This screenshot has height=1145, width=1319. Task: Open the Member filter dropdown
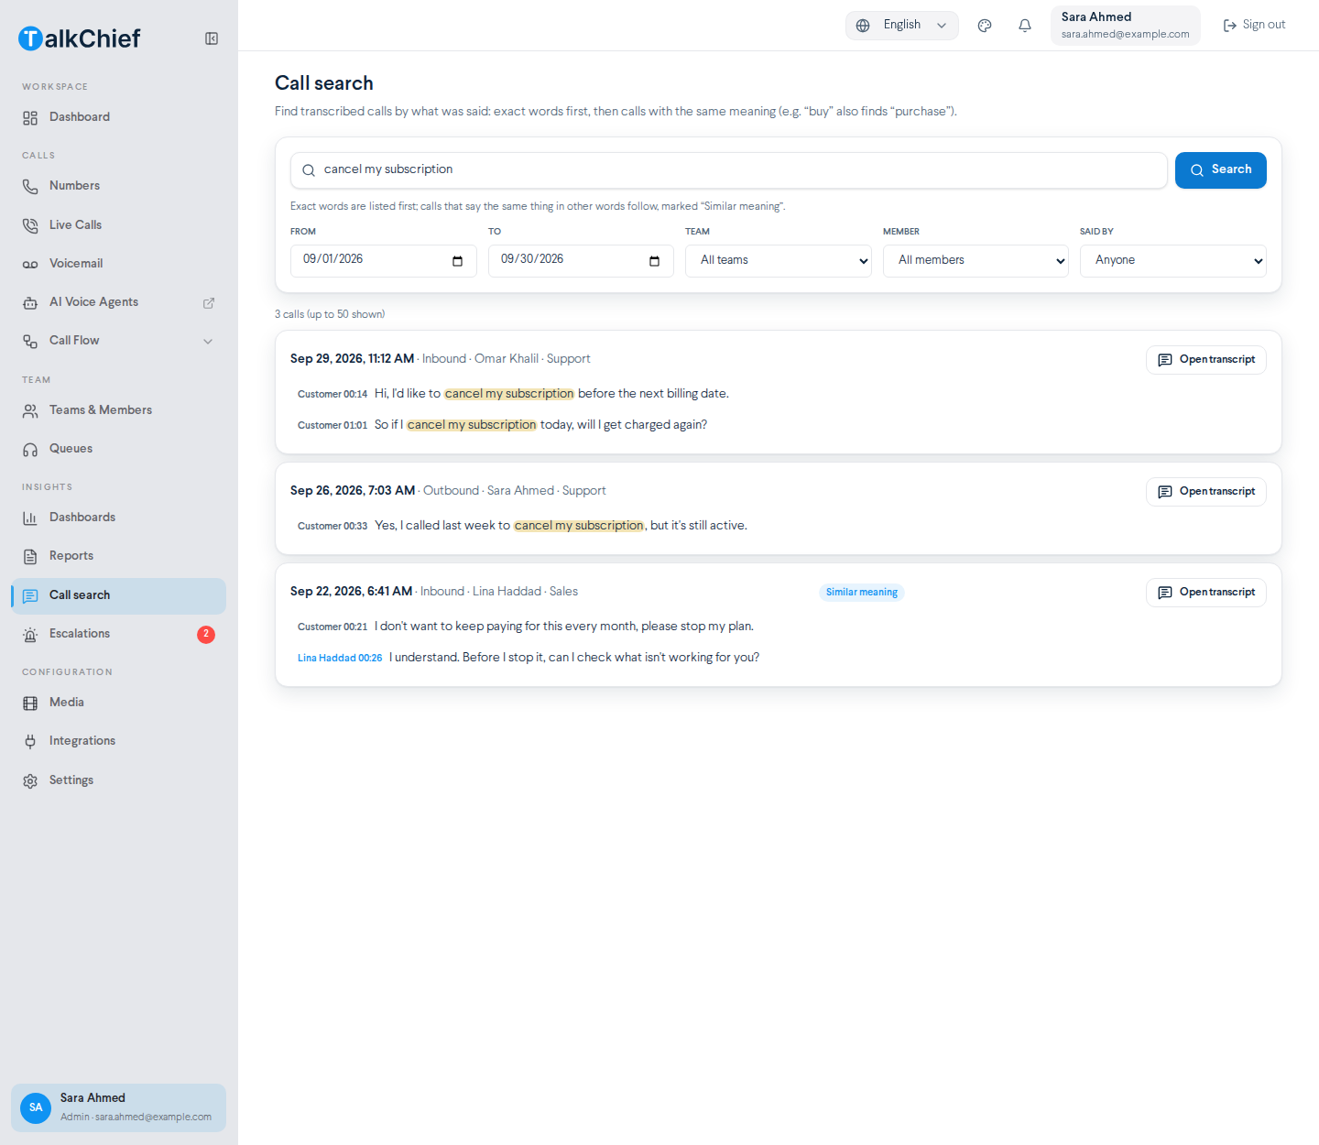976,261
